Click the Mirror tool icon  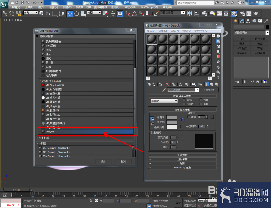[x=190, y=14]
